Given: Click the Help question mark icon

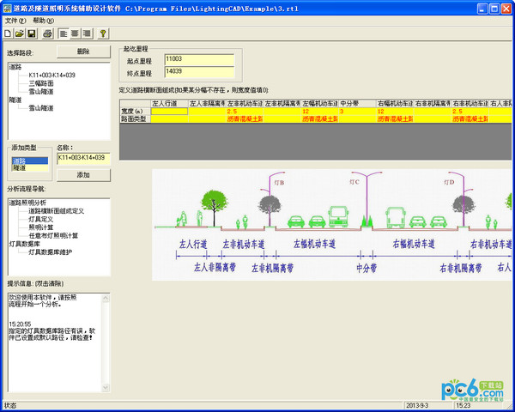Looking at the screenshot, I should (103, 33).
